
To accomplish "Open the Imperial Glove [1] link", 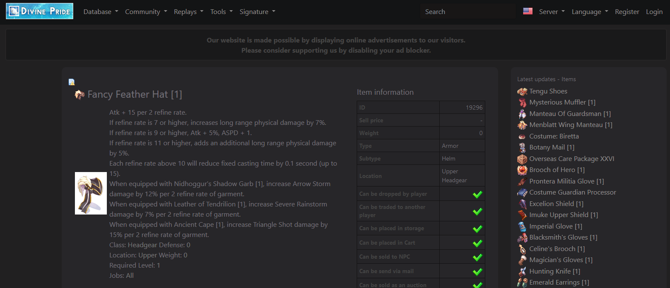I will pyautogui.click(x=555, y=226).
